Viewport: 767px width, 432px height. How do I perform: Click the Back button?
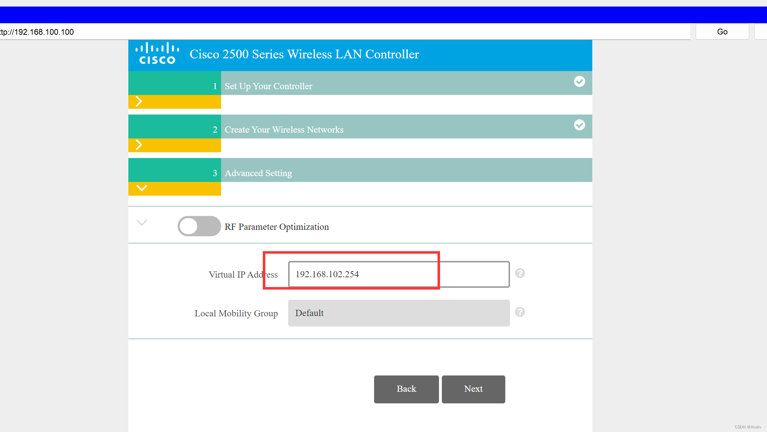[x=406, y=389]
